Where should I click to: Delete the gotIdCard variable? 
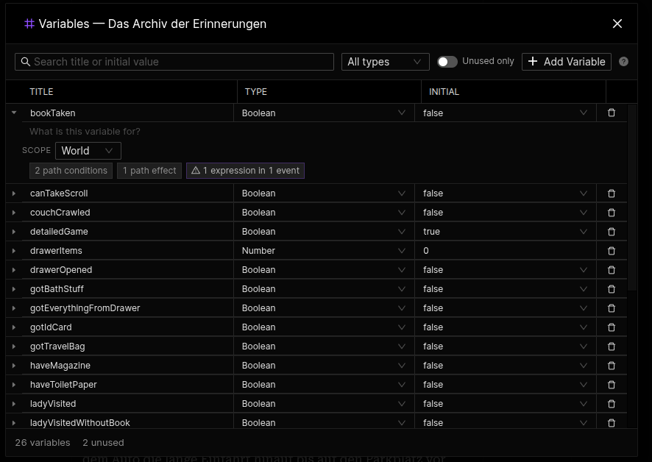pos(612,327)
